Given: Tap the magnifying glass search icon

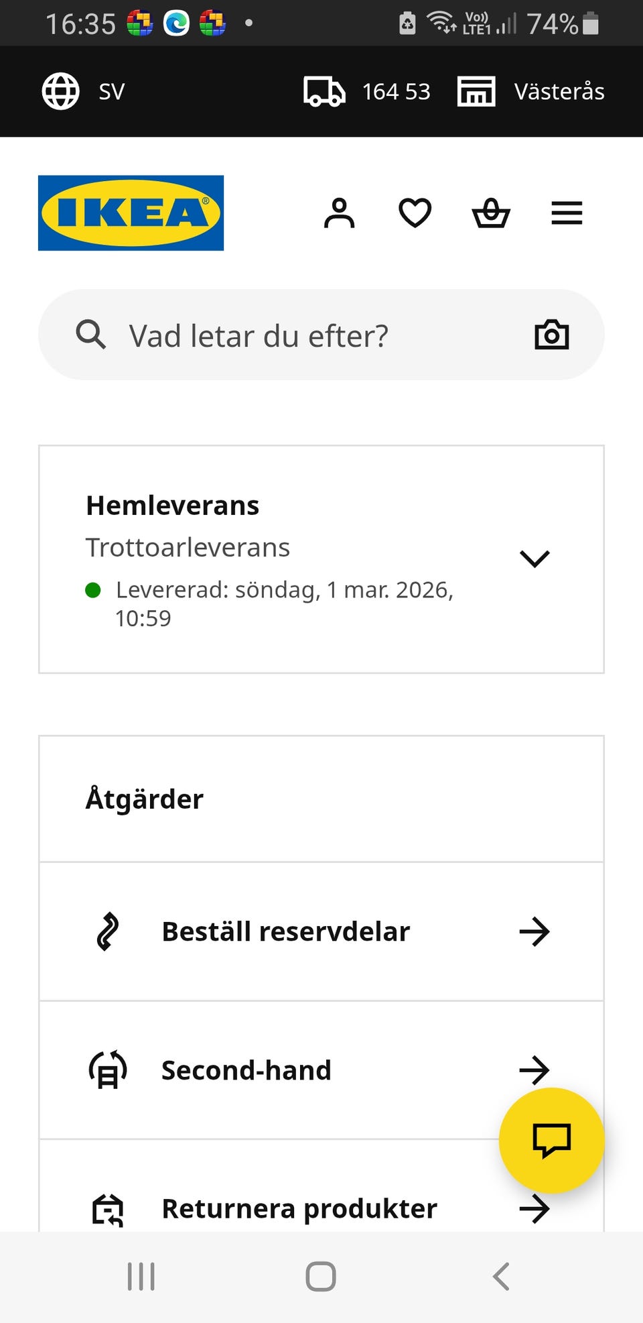Looking at the screenshot, I should click(91, 335).
